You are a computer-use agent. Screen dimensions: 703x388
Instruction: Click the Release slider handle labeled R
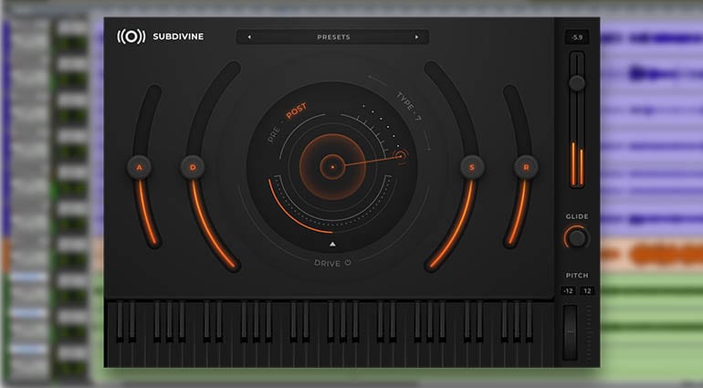[526, 168]
